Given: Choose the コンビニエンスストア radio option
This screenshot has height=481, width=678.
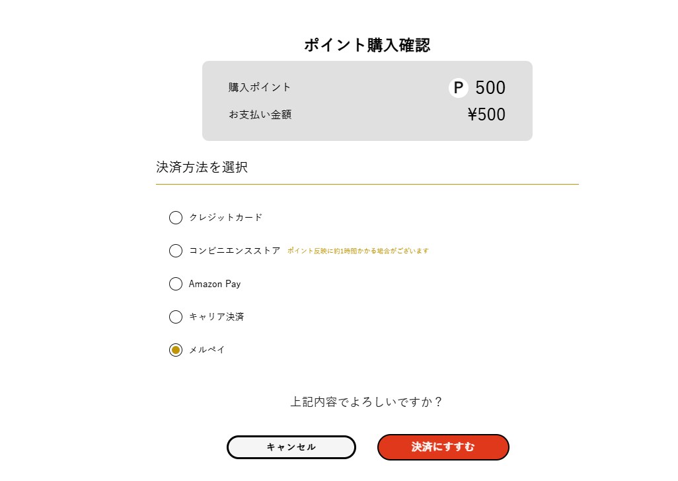Looking at the screenshot, I should [176, 251].
